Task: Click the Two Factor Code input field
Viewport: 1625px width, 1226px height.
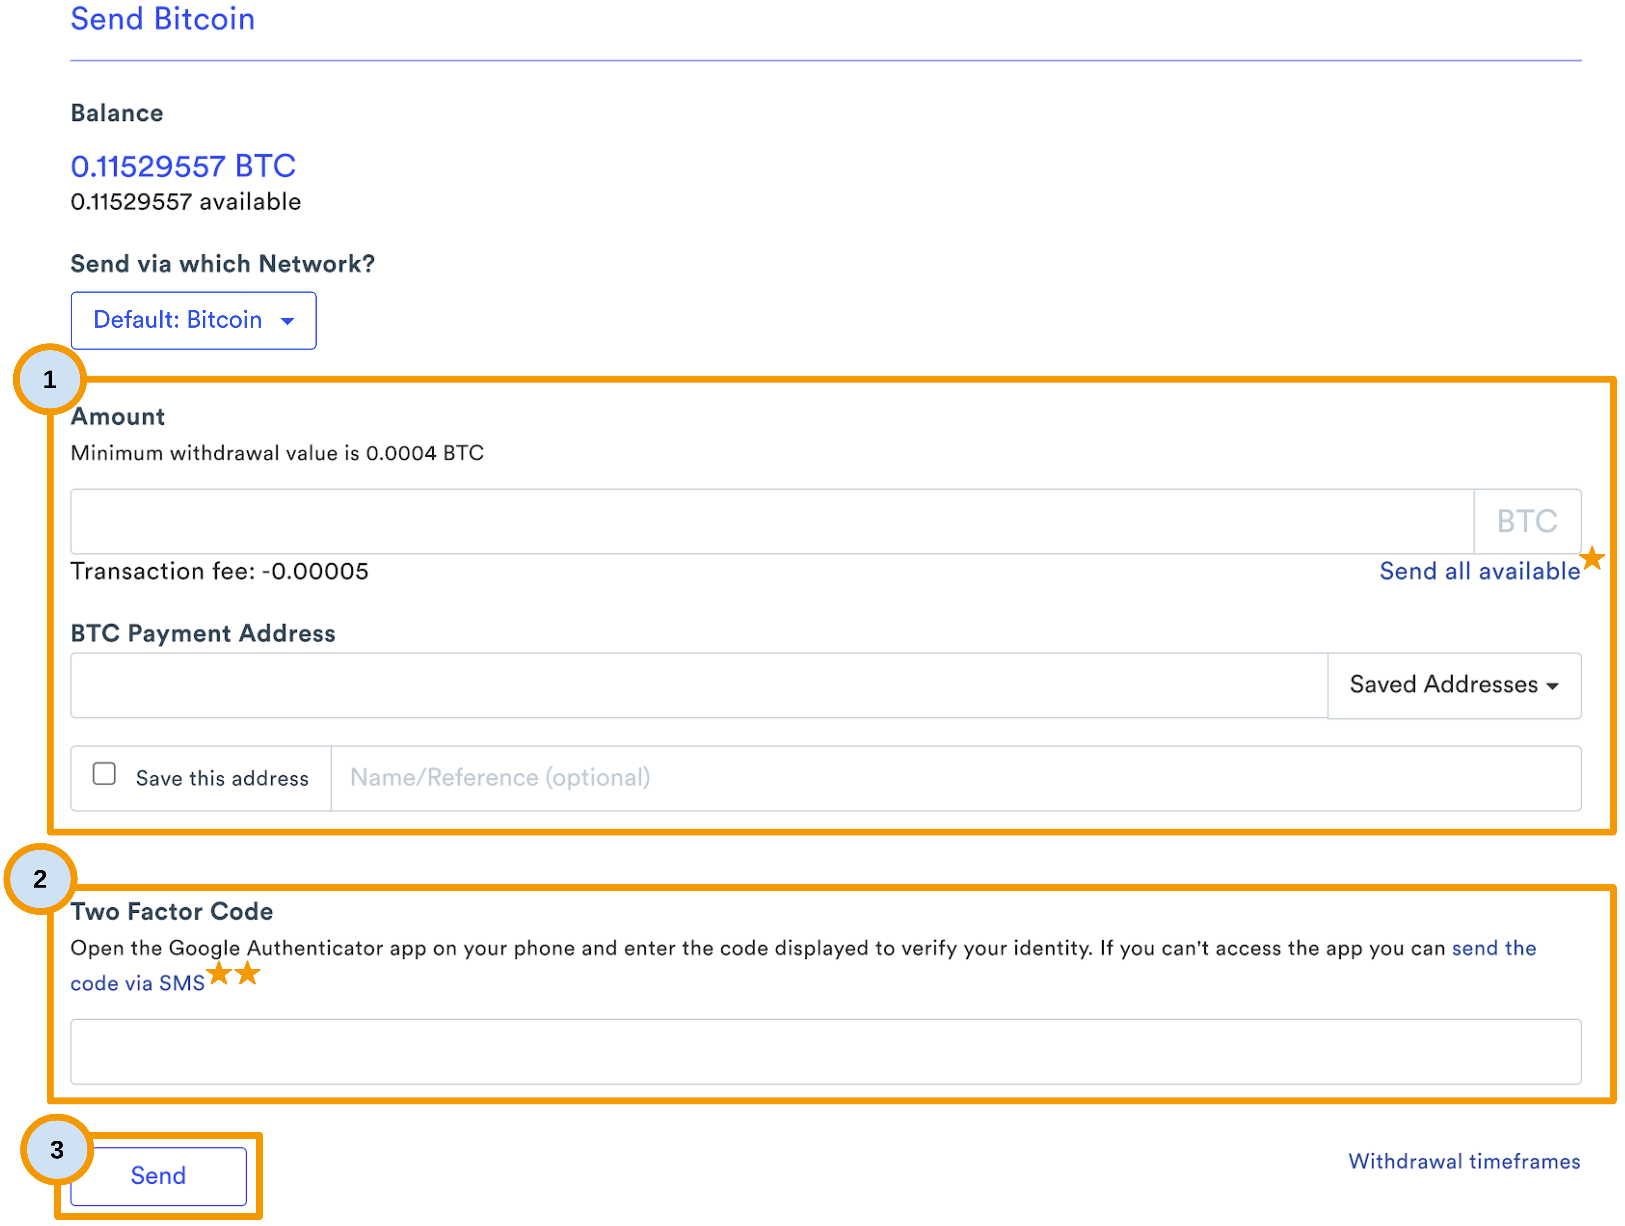Action: pos(826,1052)
